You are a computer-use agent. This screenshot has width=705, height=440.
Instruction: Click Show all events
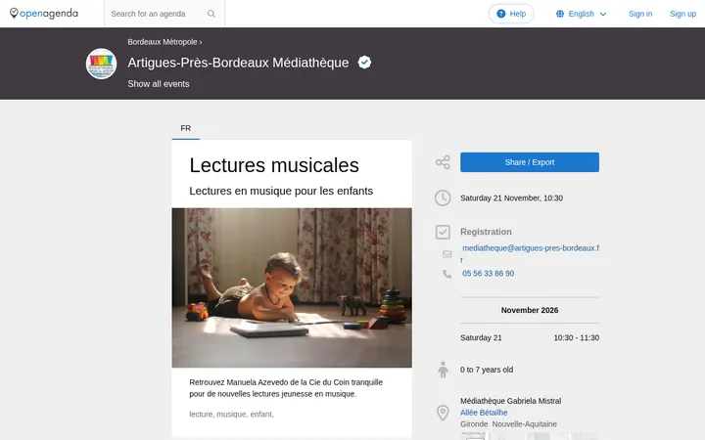(x=159, y=84)
